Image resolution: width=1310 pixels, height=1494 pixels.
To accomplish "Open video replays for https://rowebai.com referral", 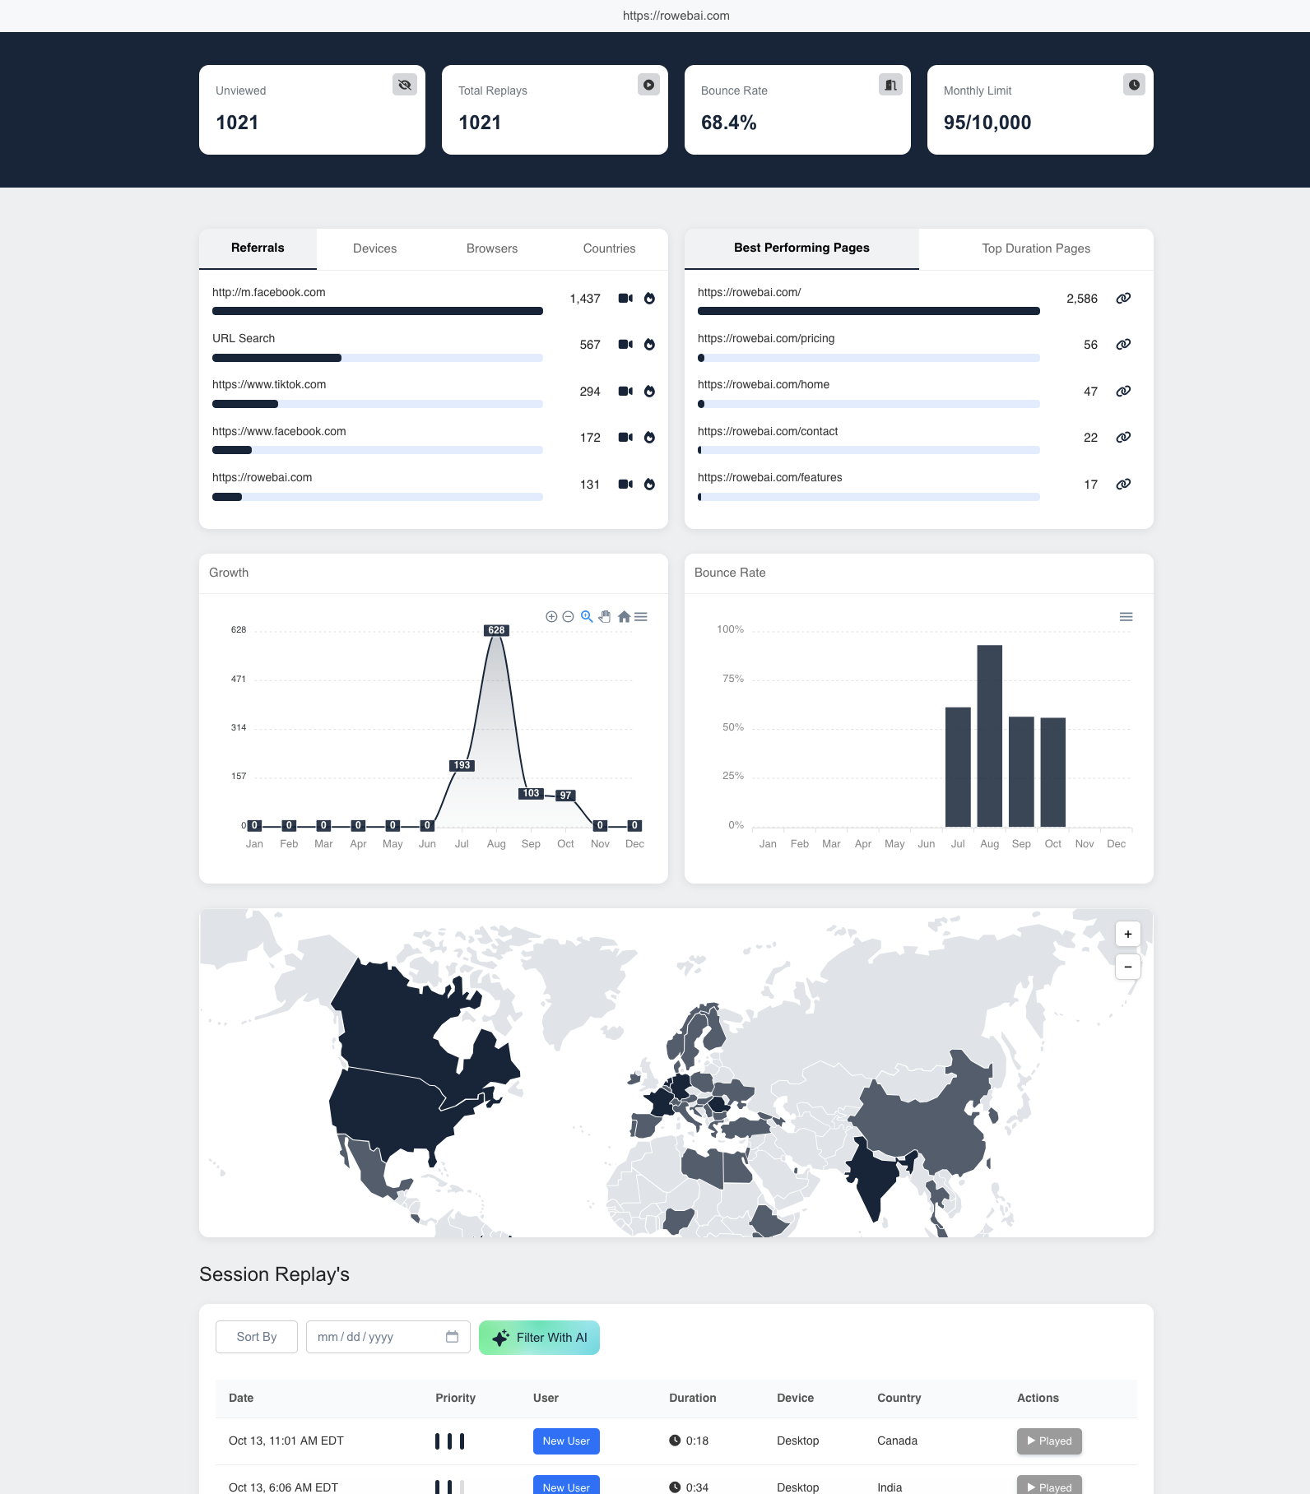I will click(625, 485).
